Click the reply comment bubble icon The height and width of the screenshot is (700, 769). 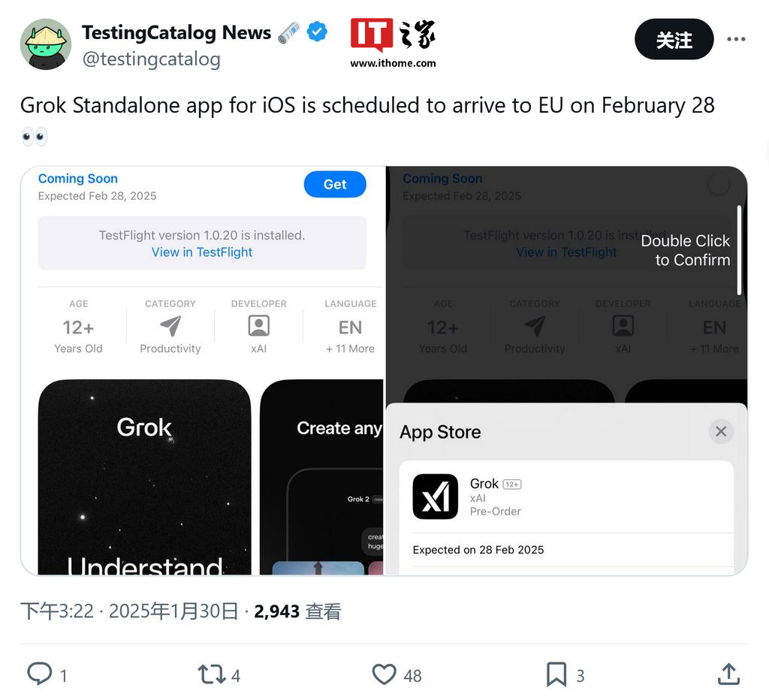39,674
